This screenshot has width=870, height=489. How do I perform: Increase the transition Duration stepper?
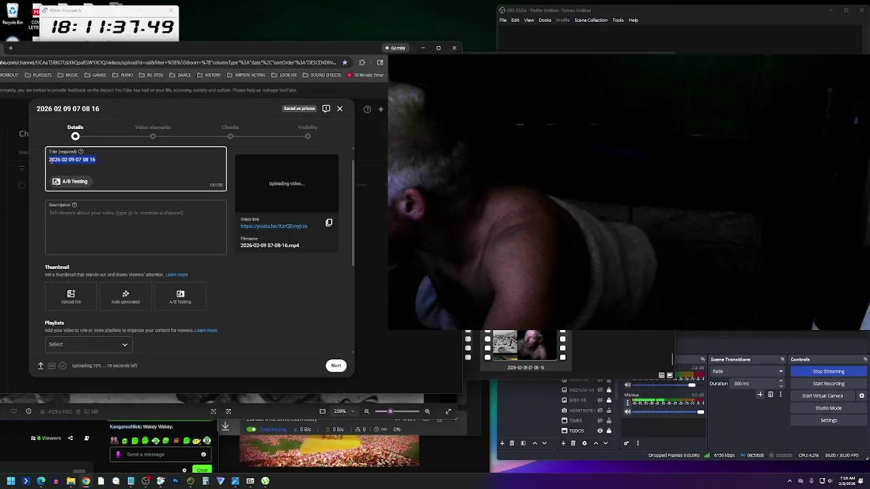(x=780, y=382)
